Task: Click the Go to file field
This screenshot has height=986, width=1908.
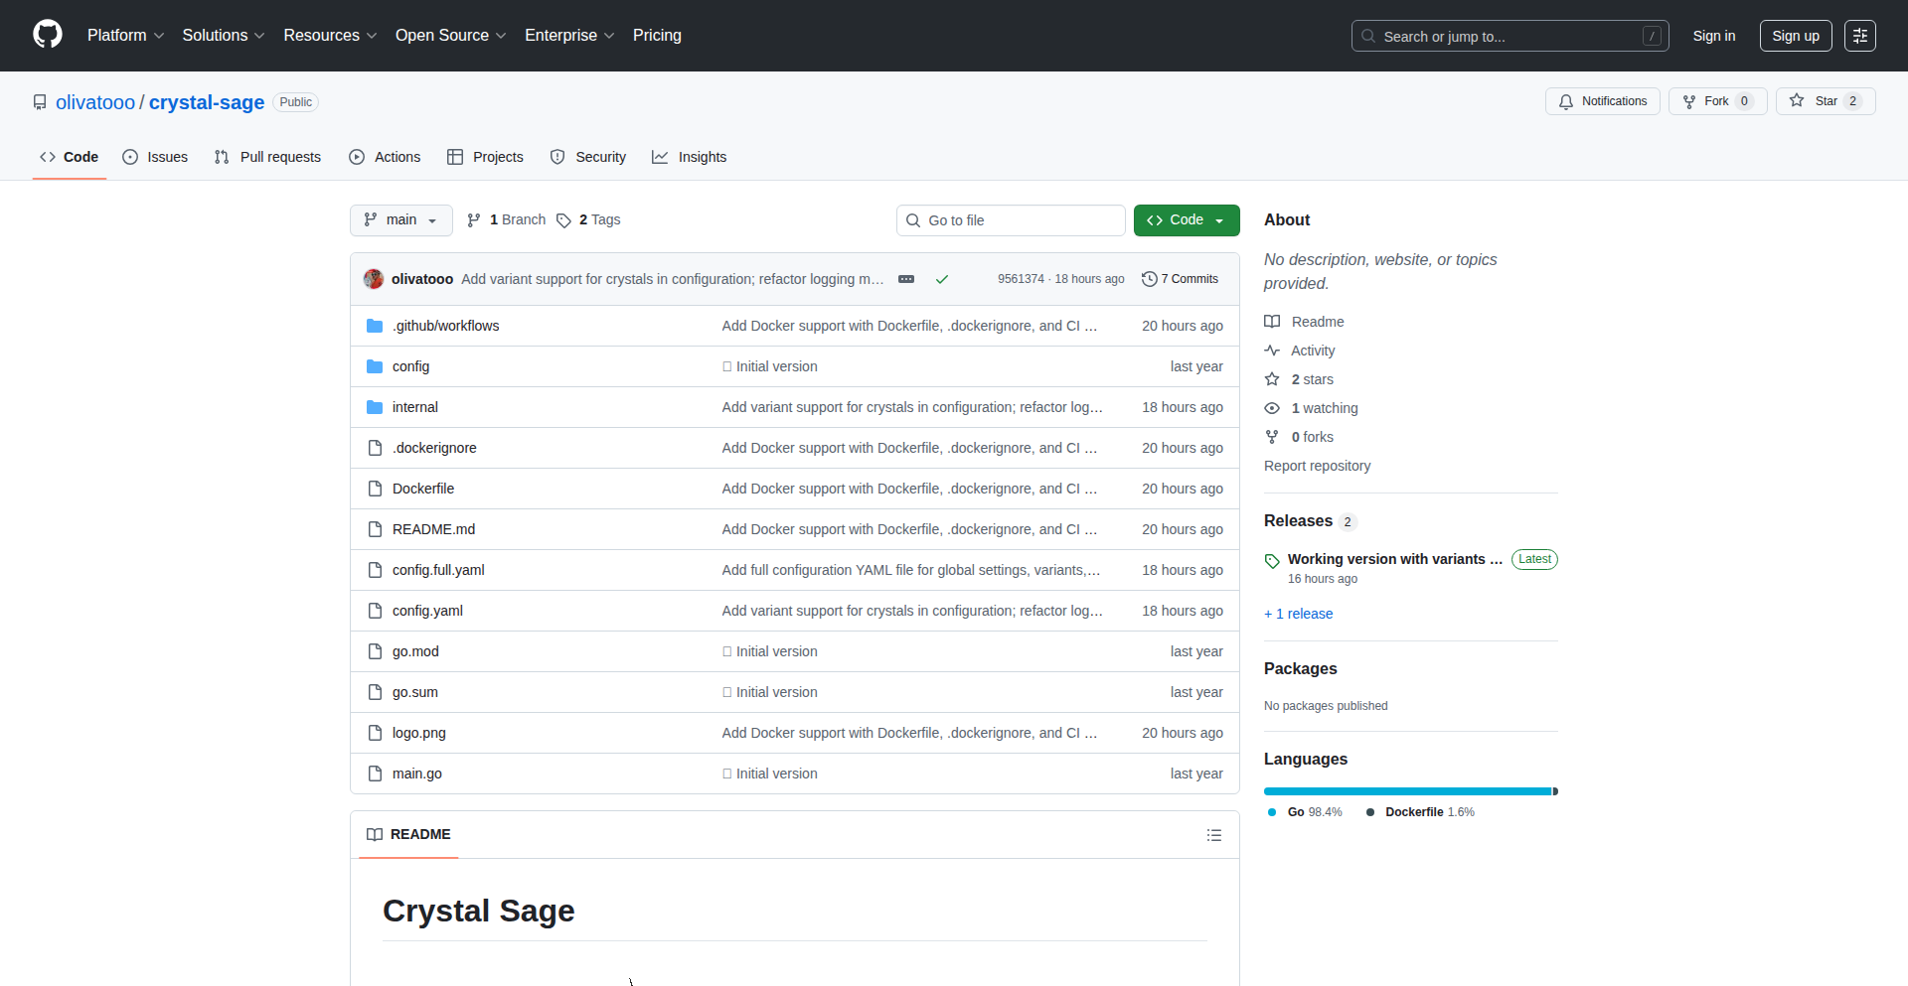Action: (1011, 220)
